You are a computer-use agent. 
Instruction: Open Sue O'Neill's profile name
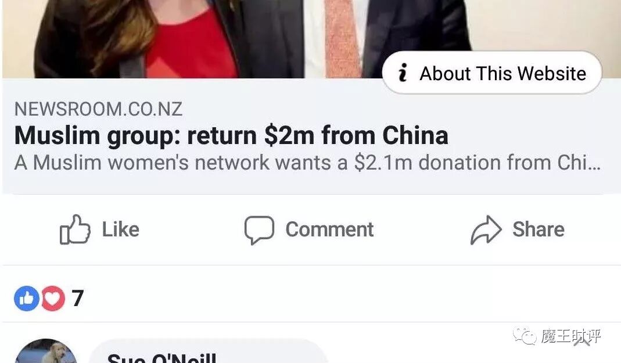161,357
